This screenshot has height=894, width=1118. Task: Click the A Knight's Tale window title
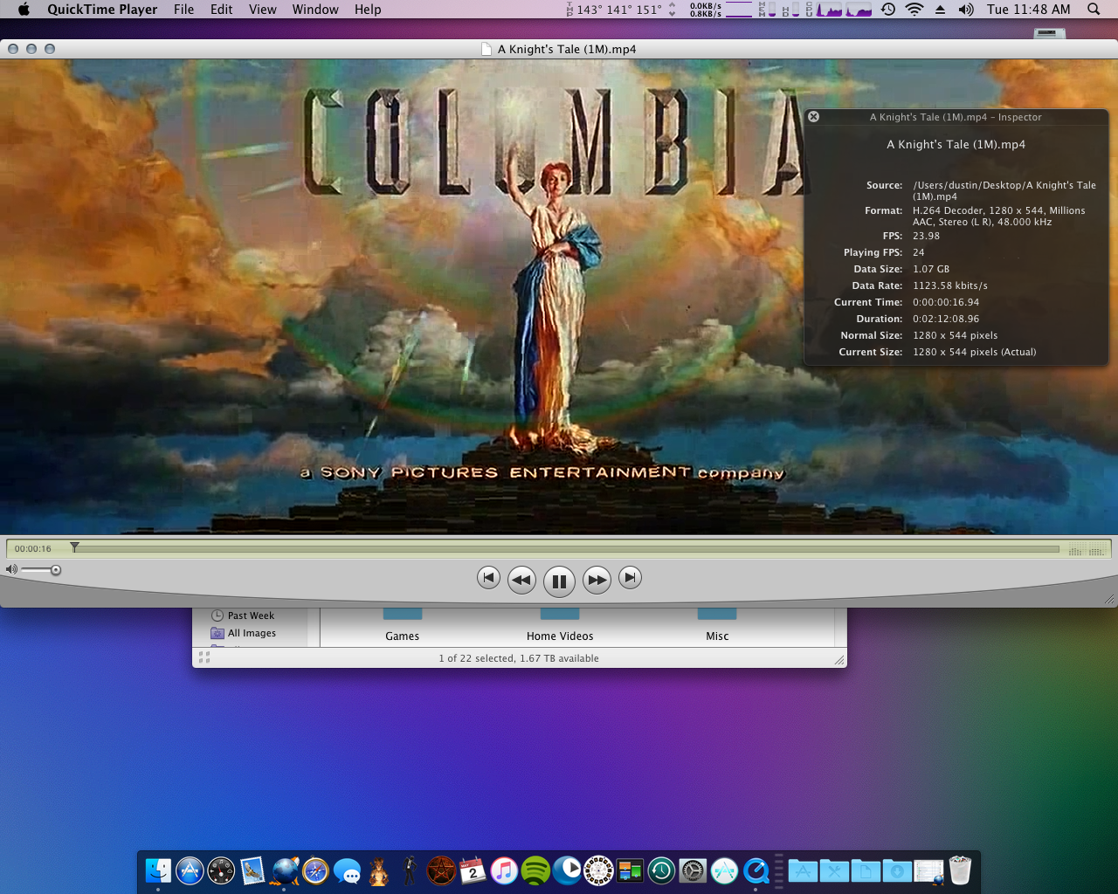click(567, 49)
